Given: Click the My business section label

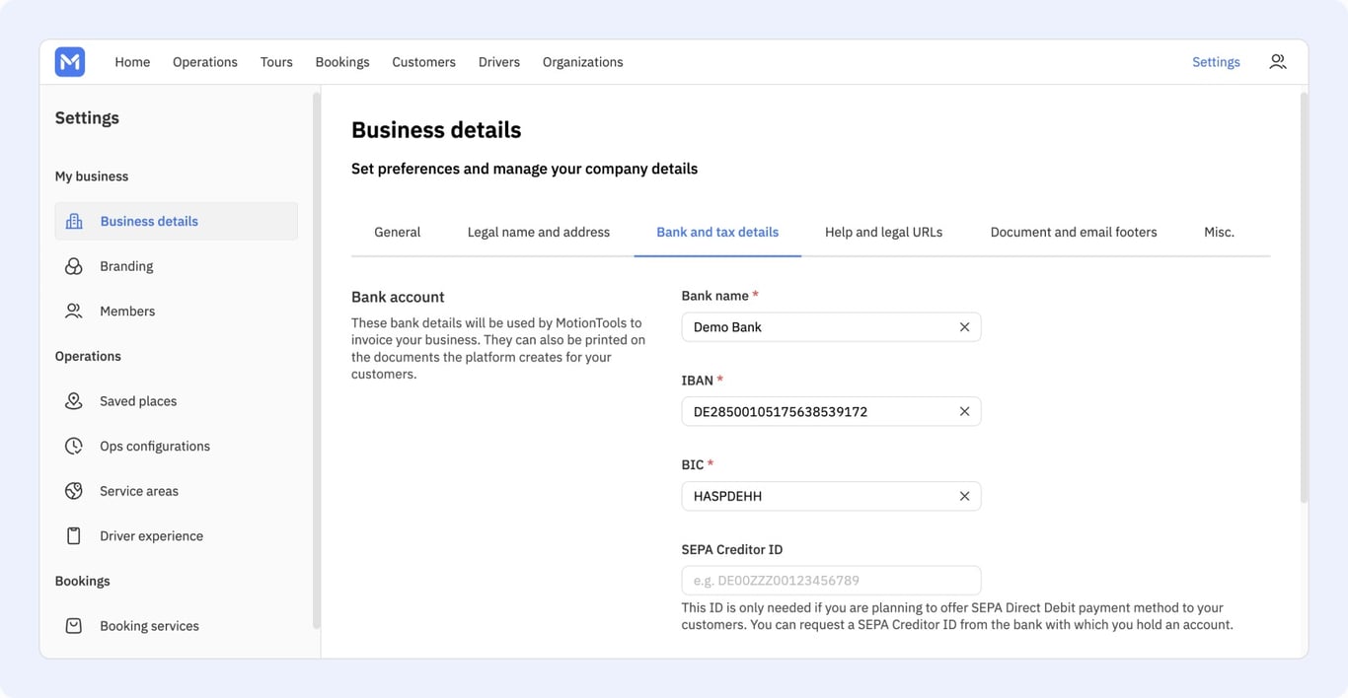Looking at the screenshot, I should pos(92,176).
